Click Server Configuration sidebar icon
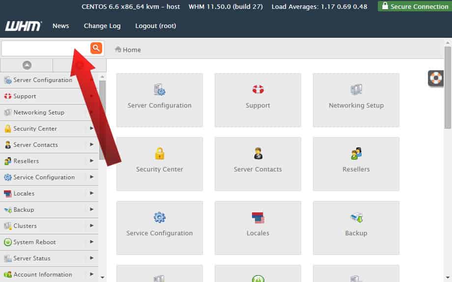The height and width of the screenshot is (282, 452). [x=8, y=80]
